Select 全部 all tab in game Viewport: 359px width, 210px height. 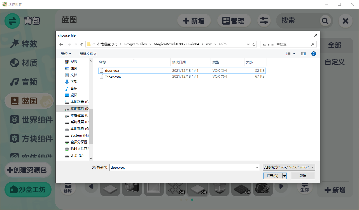(x=335, y=45)
